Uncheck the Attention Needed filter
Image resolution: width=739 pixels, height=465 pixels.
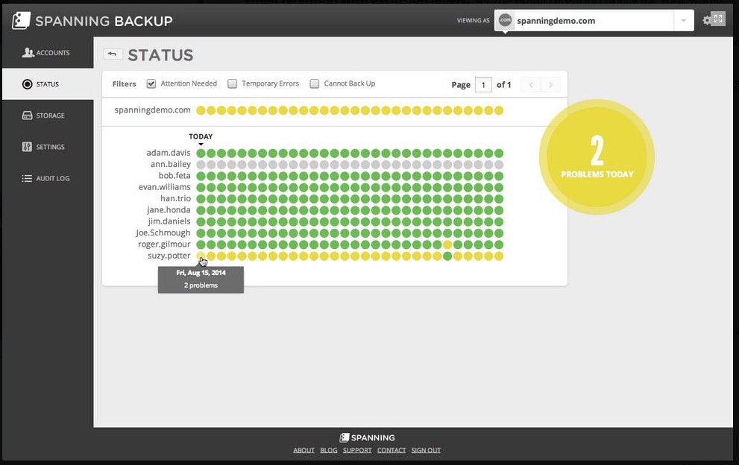pos(151,84)
